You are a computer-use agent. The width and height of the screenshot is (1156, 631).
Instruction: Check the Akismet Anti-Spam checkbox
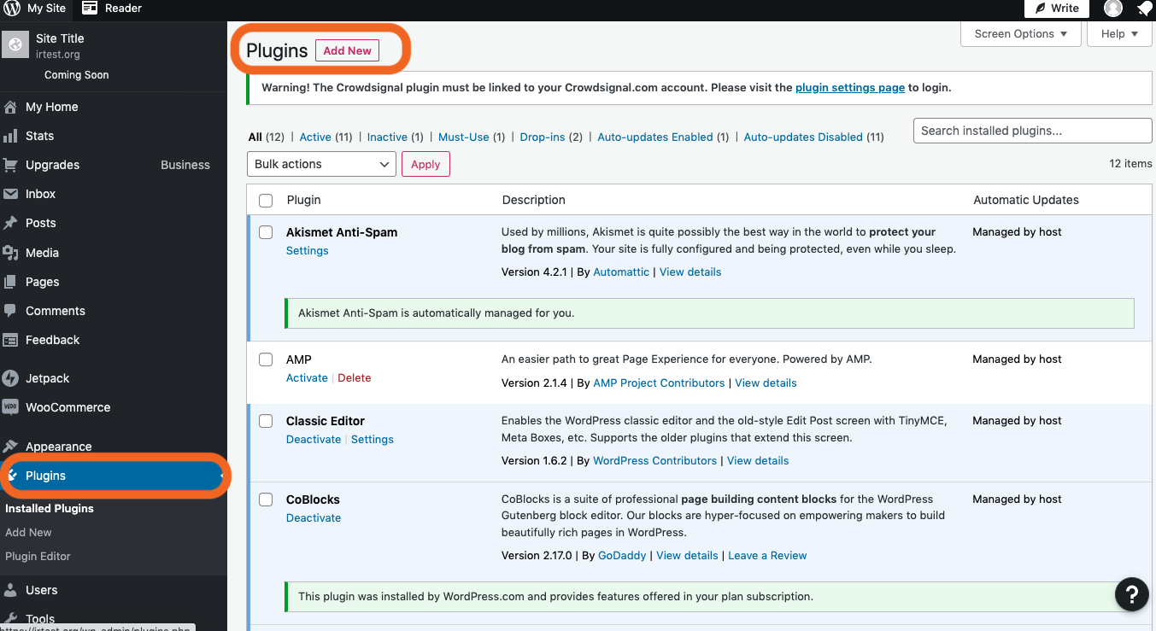pyautogui.click(x=266, y=232)
